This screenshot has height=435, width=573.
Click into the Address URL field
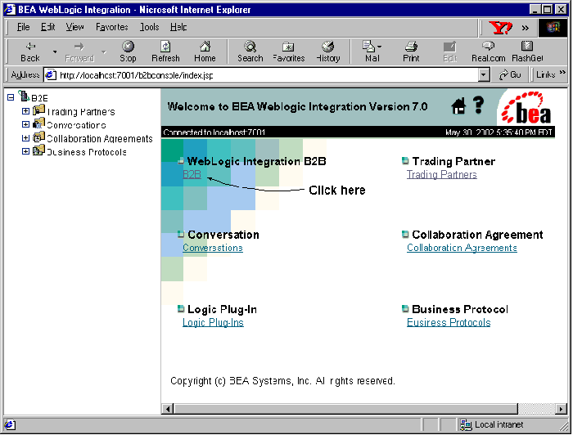(x=267, y=75)
